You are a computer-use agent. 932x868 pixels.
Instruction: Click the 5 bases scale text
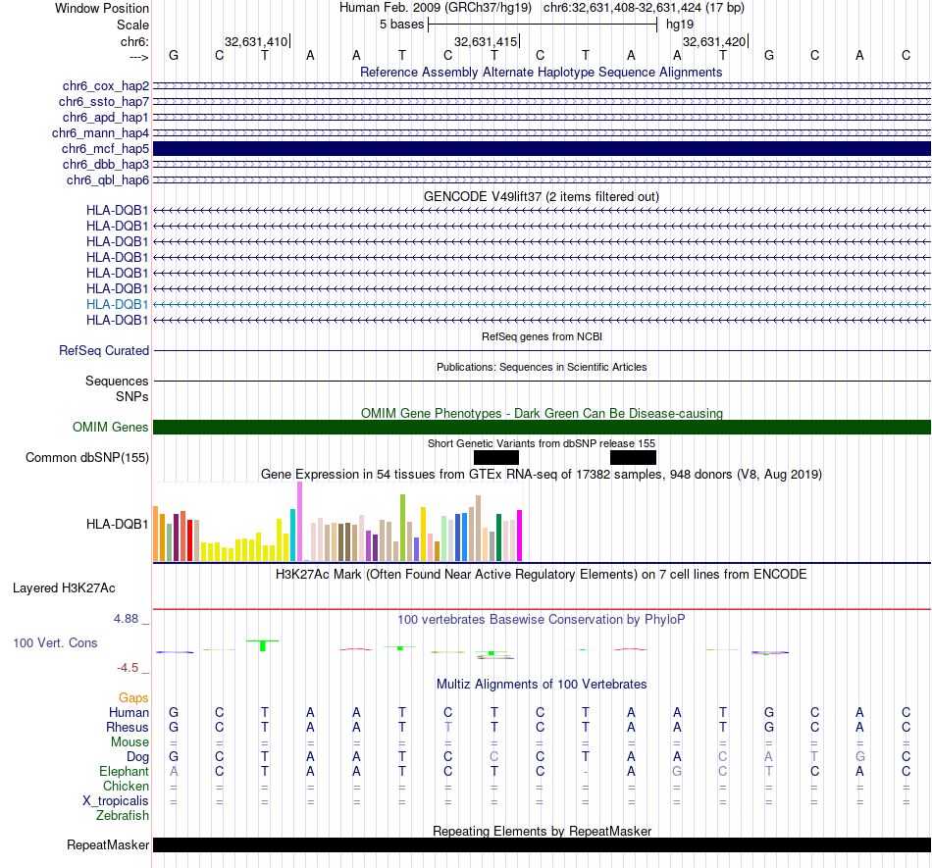click(x=402, y=25)
